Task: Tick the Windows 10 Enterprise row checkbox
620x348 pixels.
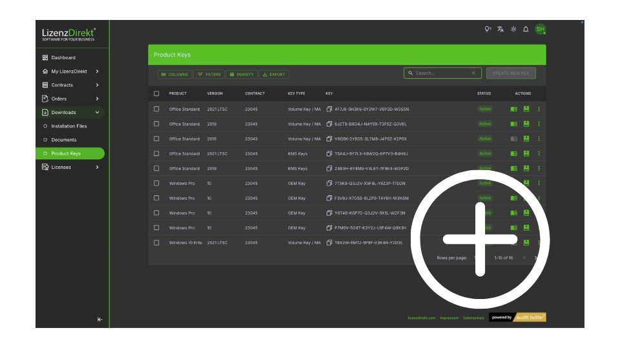Action: [156, 242]
